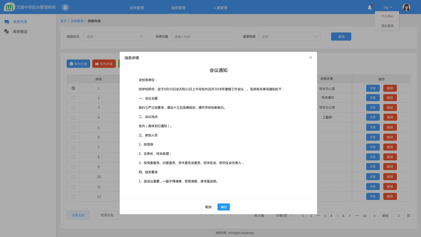The width and height of the screenshot is (421, 237).
Task: Click the 确定 button in dialog
Action: [224, 207]
